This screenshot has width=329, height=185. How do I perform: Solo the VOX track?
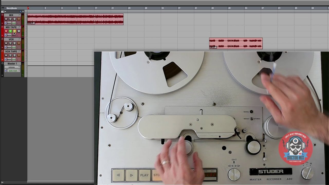[14, 43]
